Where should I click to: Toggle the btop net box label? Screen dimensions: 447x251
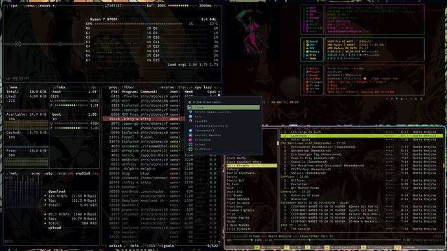13,173
